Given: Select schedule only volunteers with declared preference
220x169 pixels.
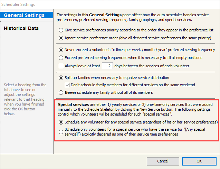Looking at the screenshot, I should pyautogui.click(x=61, y=132).
